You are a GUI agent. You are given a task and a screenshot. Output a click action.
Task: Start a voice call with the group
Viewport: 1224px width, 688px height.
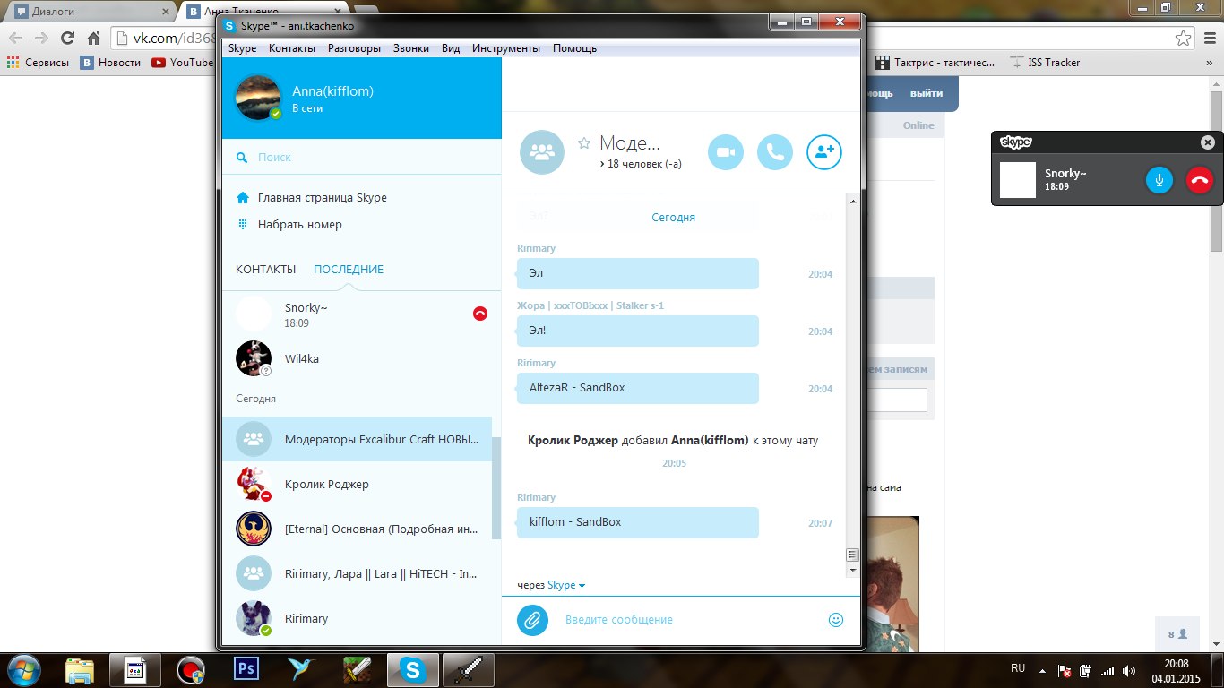[775, 152]
